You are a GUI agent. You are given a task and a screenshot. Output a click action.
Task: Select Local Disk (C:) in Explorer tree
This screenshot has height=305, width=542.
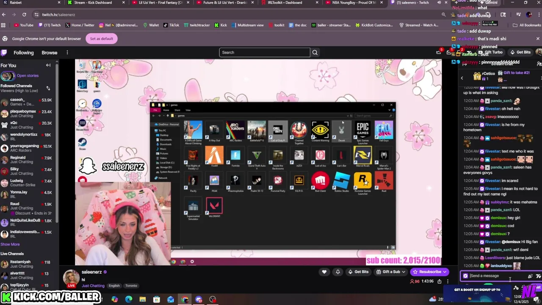167,163
